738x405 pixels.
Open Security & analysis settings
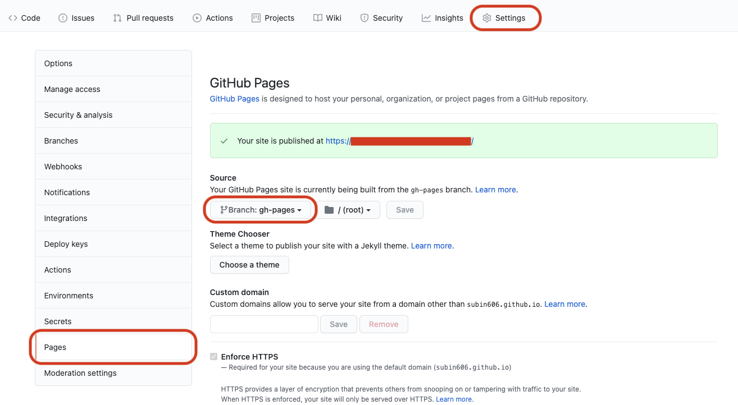(x=113, y=115)
